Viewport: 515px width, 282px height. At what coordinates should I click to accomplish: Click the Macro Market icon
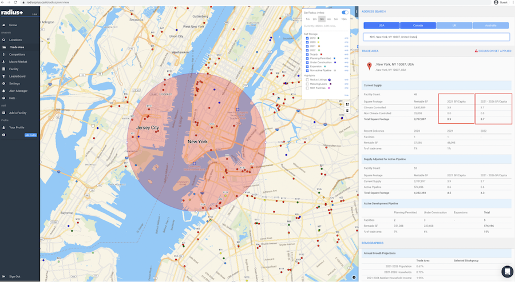pos(3,62)
